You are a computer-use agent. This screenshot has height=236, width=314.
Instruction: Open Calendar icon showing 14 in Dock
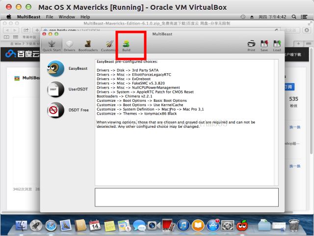click(95, 225)
